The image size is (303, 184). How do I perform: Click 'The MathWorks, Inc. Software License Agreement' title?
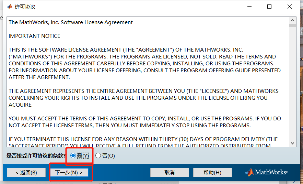point(71,22)
